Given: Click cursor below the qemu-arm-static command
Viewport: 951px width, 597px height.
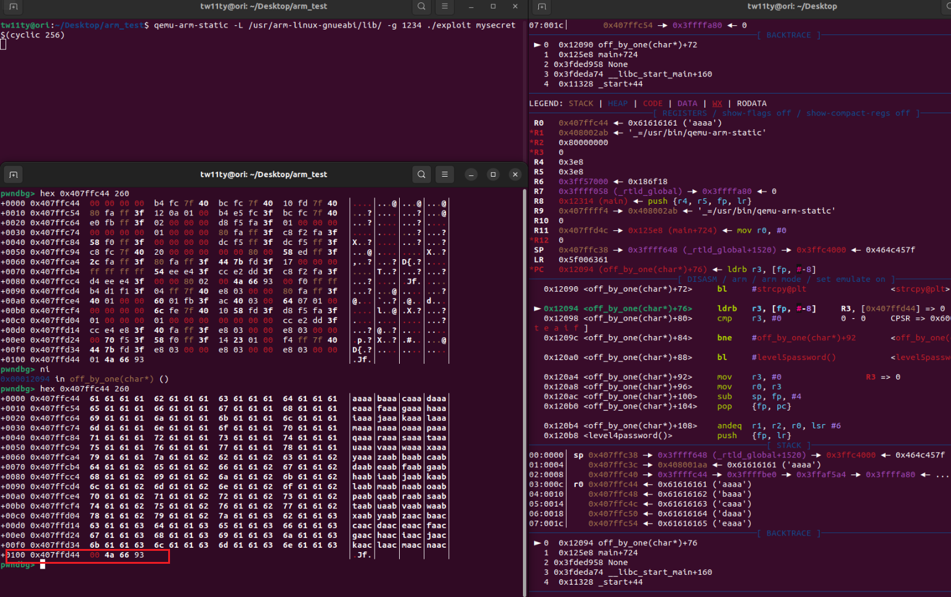Looking at the screenshot, I should 4,44.
